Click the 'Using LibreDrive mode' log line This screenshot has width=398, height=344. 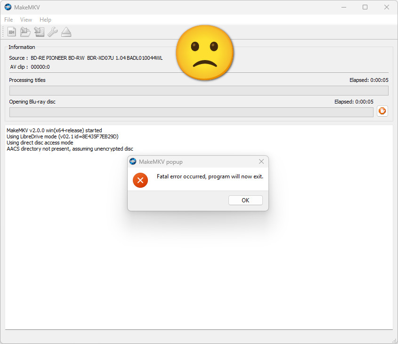(63, 136)
